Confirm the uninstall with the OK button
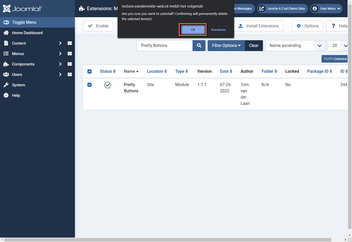The width and height of the screenshot is (352, 242). (193, 29)
